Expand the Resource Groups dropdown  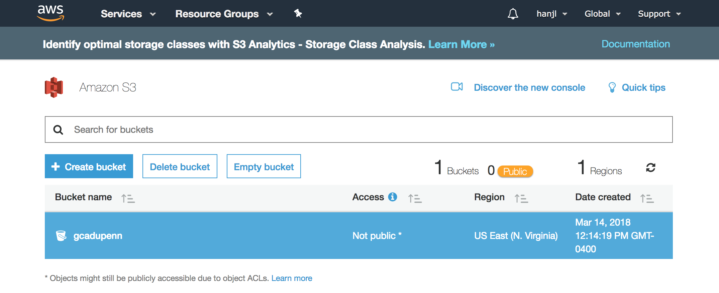click(x=224, y=14)
